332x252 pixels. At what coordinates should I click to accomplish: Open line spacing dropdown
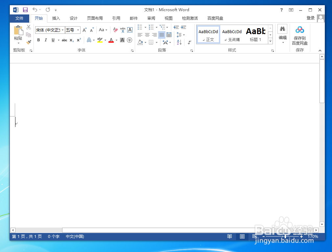pyautogui.click(x=181, y=35)
